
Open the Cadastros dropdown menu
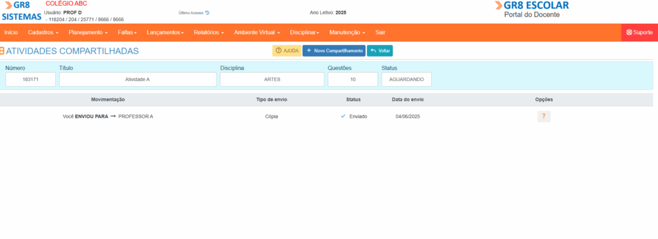click(x=43, y=32)
